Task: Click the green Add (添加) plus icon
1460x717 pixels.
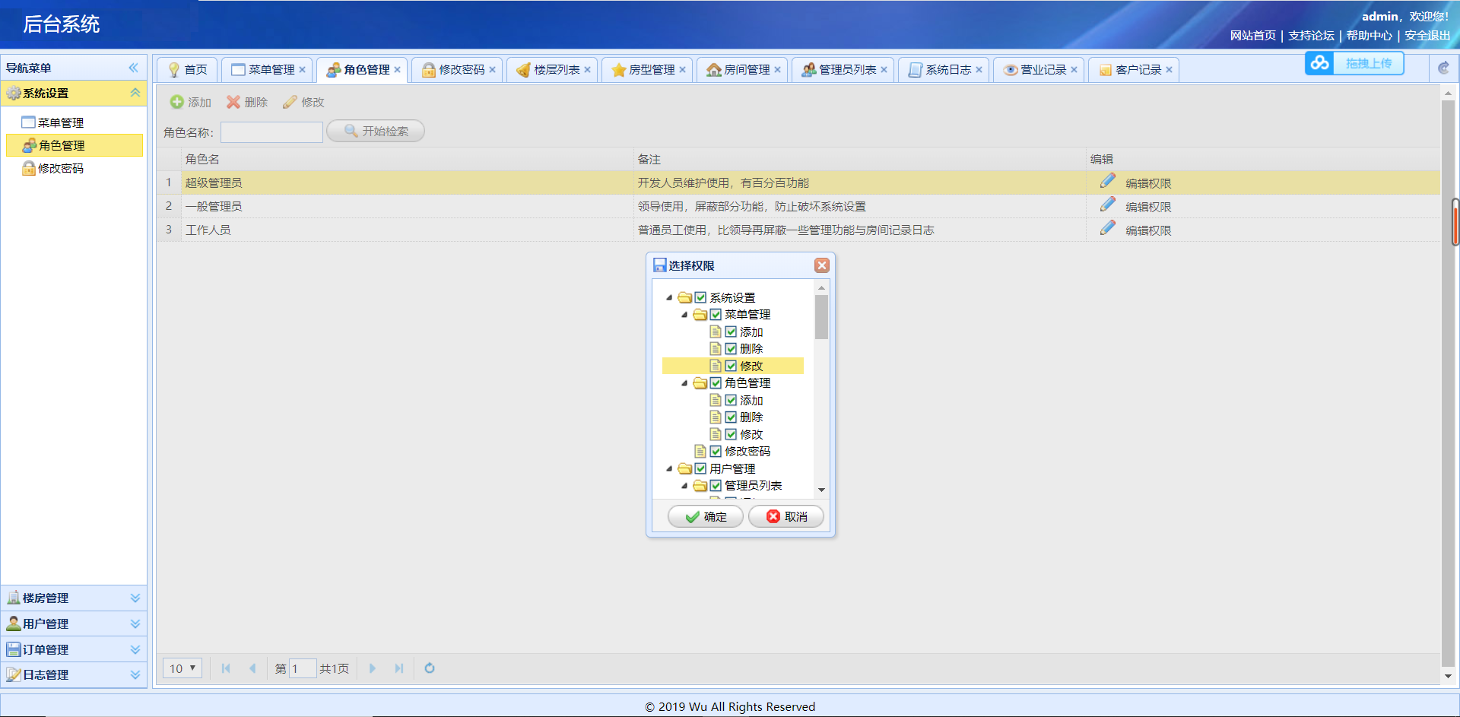Action: pyautogui.click(x=176, y=102)
